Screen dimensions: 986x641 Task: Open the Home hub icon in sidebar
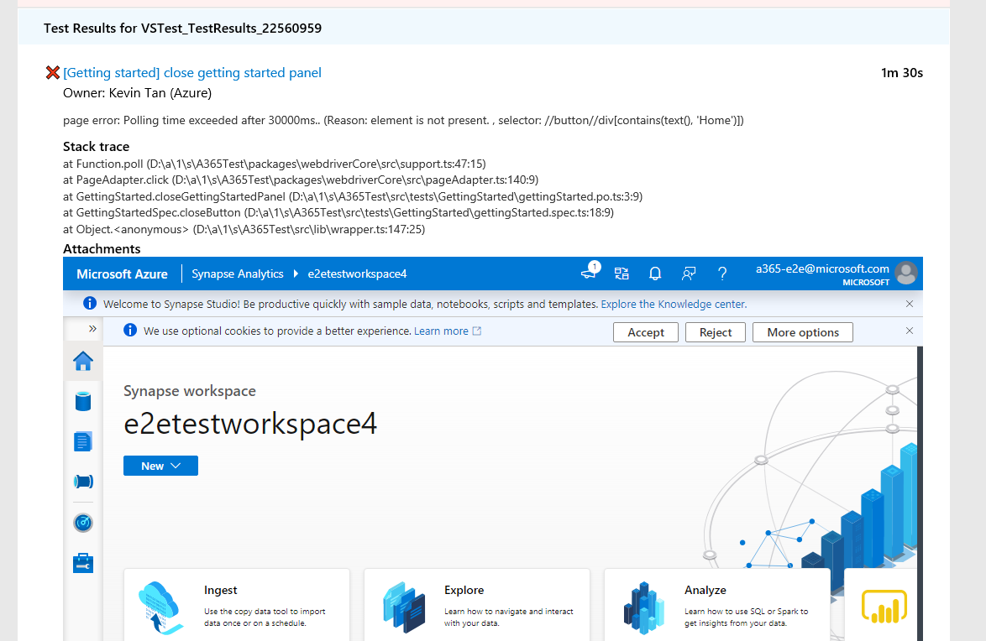pos(83,362)
